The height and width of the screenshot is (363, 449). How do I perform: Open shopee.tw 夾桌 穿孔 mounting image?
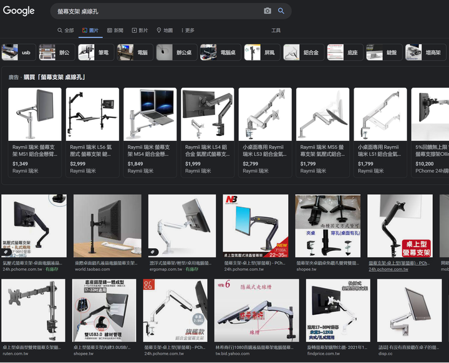point(328,226)
